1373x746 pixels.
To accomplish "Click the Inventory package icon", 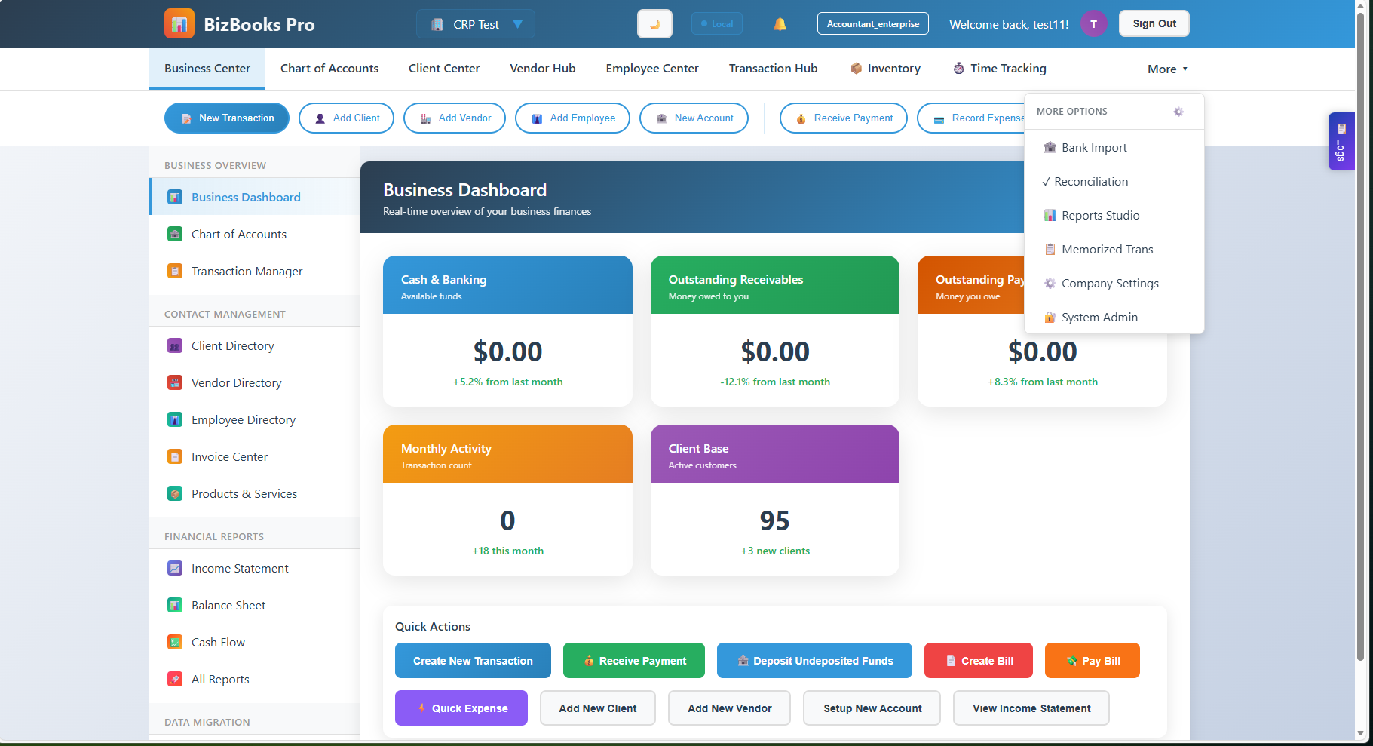I will (x=857, y=68).
